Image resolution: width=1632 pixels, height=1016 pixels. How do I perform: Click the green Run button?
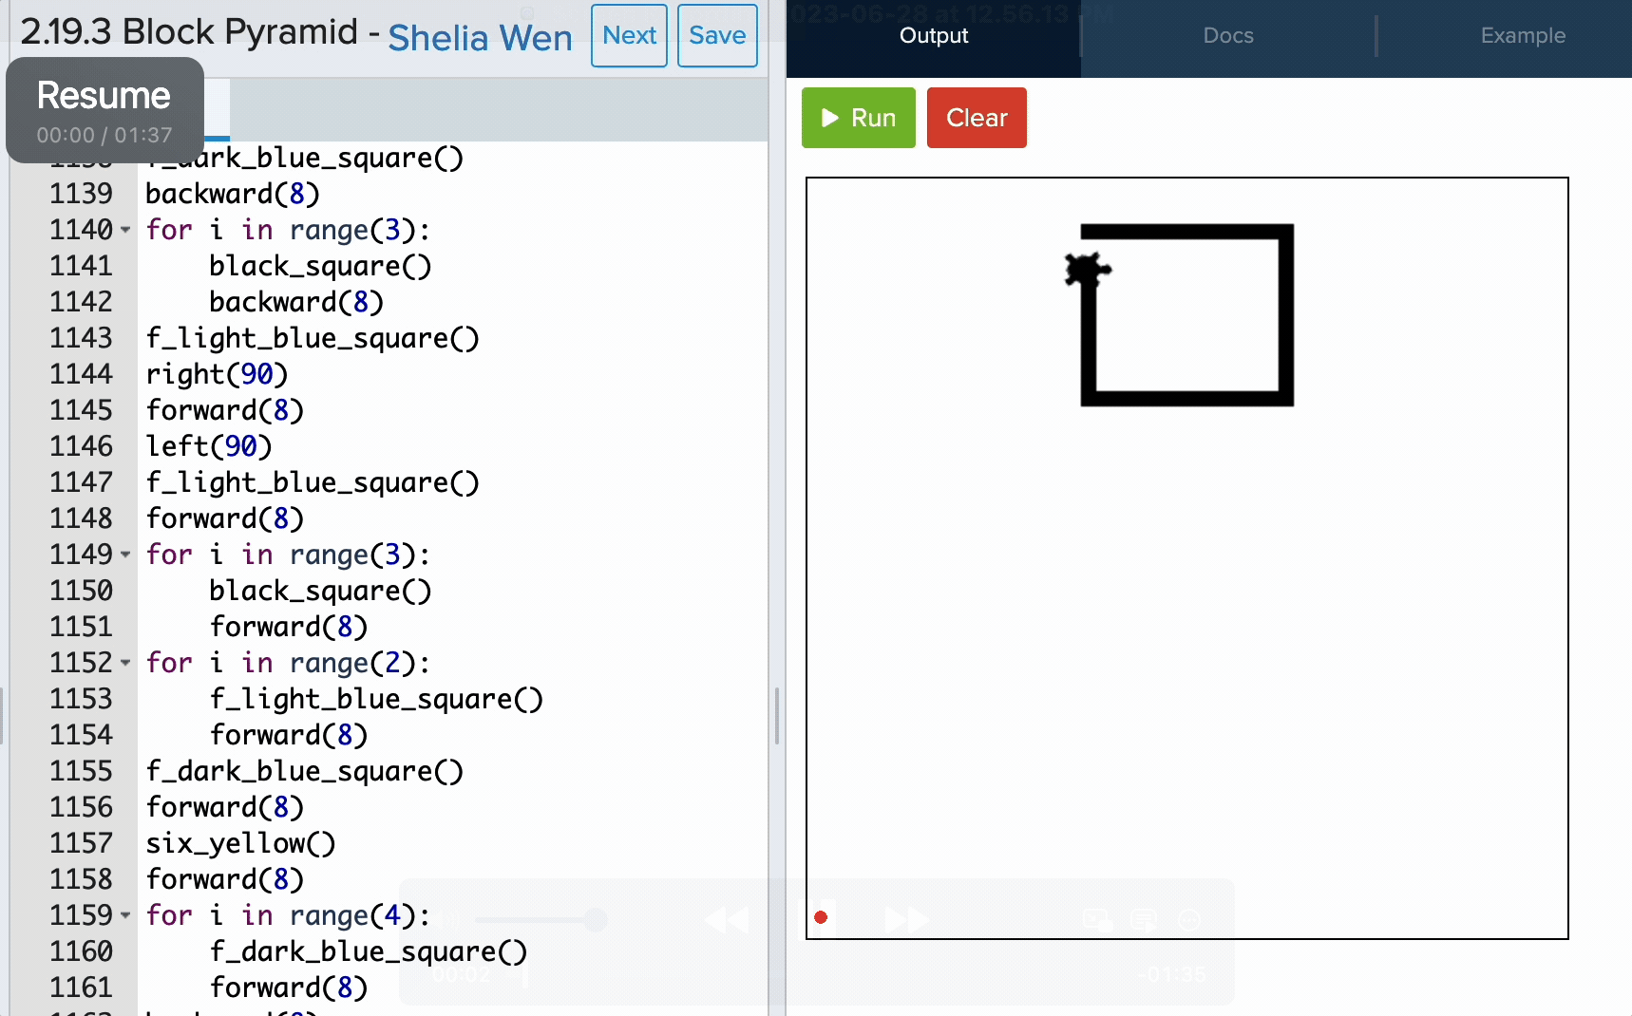coord(858,118)
